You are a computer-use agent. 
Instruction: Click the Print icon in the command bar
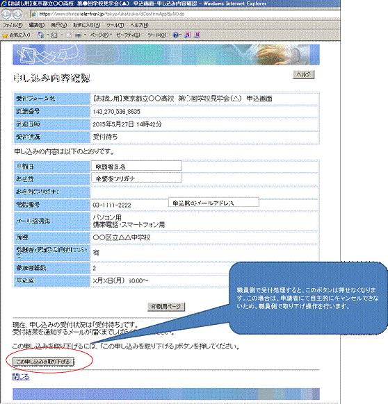(78, 35)
